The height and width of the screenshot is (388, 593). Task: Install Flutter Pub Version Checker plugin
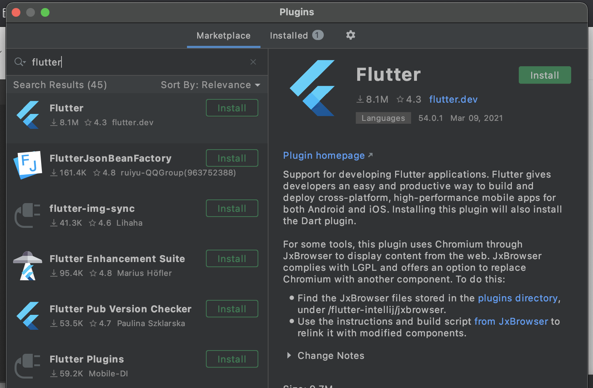(x=232, y=309)
